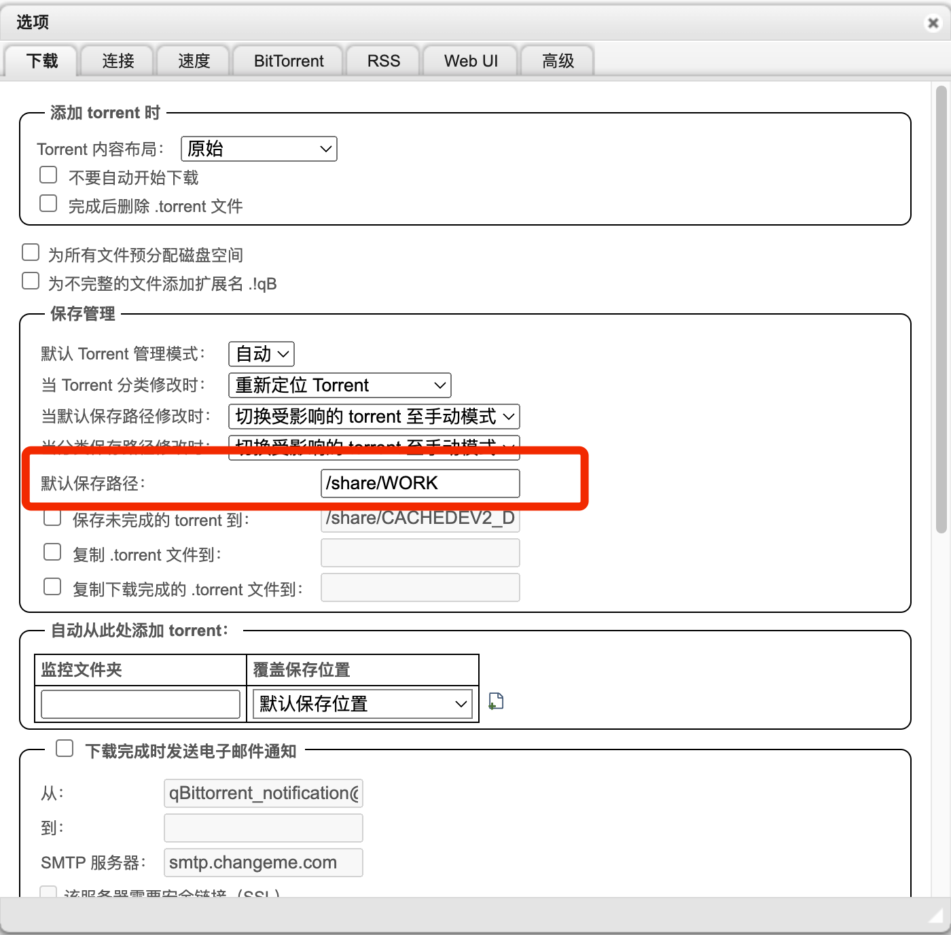
Task: Open the 当 Torrent 分类修改时 dropdown
Action: [339, 385]
